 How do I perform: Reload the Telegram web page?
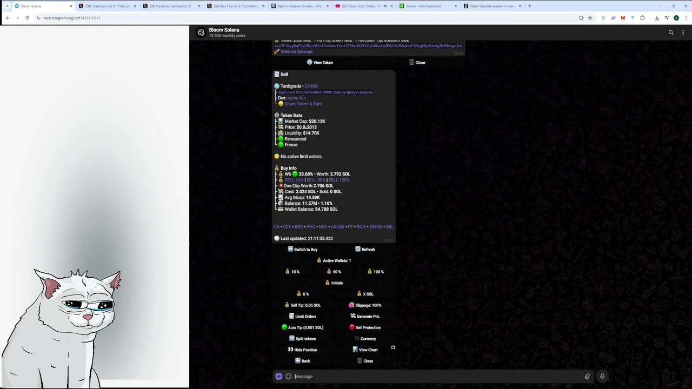click(27, 18)
